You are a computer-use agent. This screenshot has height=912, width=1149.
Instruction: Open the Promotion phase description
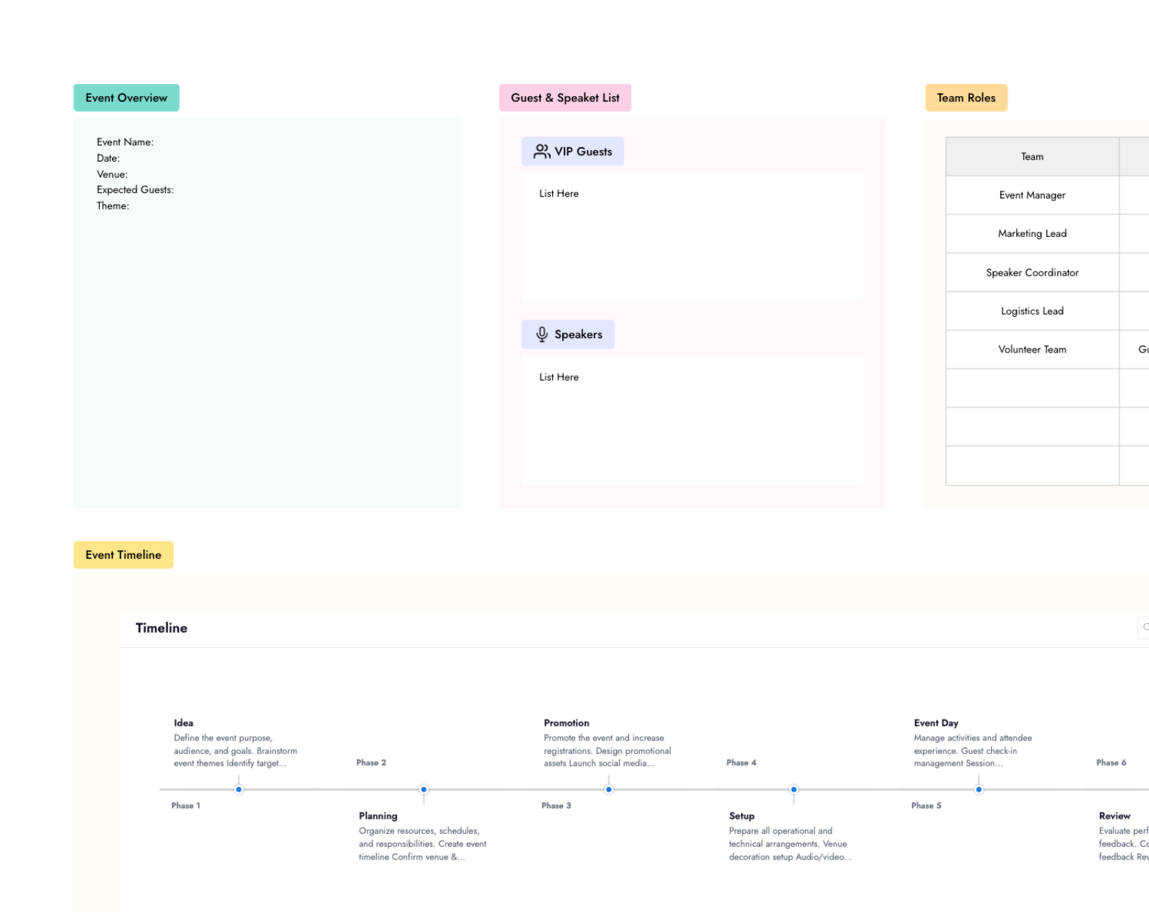[608, 750]
